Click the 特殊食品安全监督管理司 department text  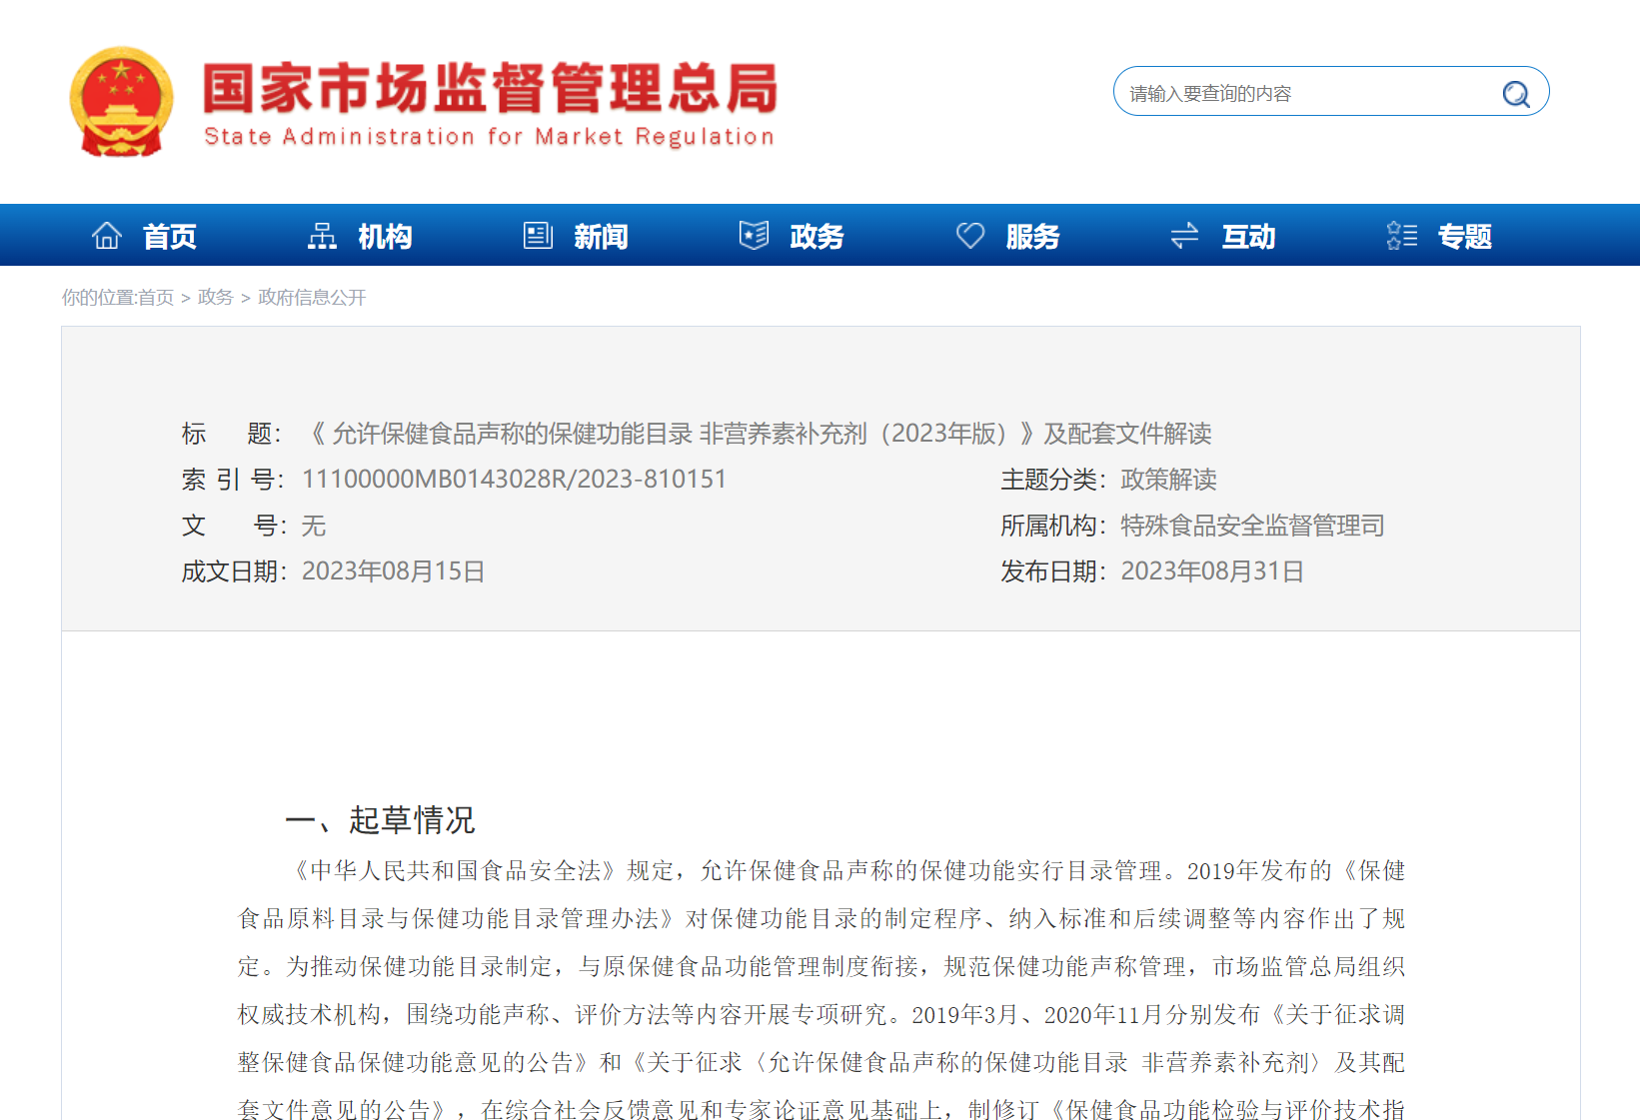point(1252,525)
